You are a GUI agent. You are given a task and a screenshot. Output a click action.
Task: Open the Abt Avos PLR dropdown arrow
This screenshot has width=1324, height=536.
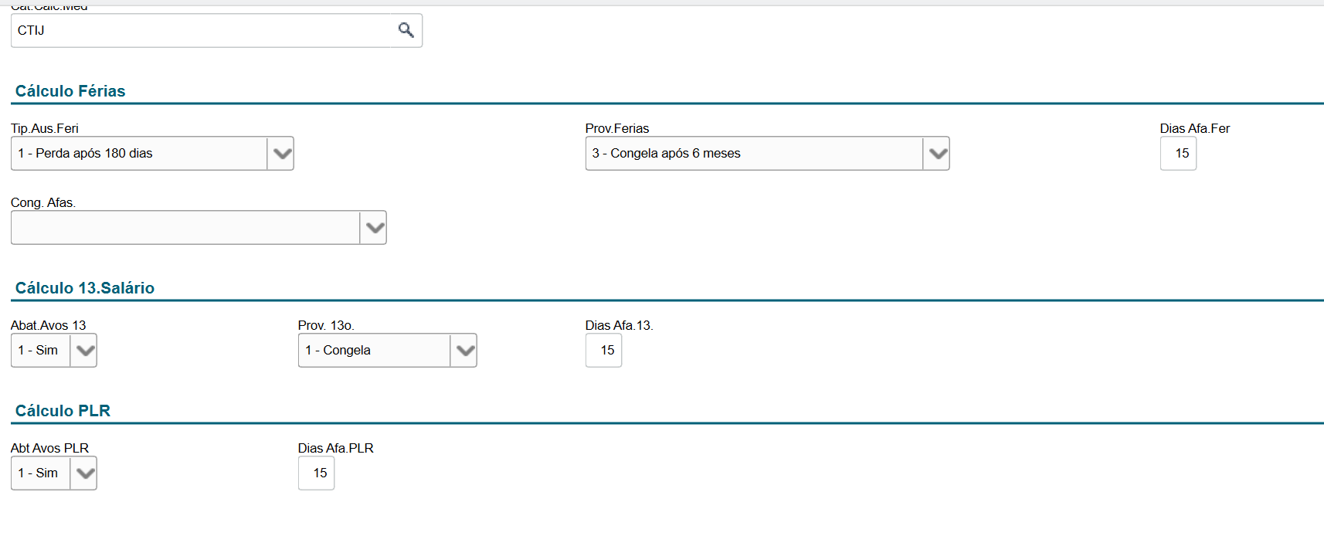point(84,473)
